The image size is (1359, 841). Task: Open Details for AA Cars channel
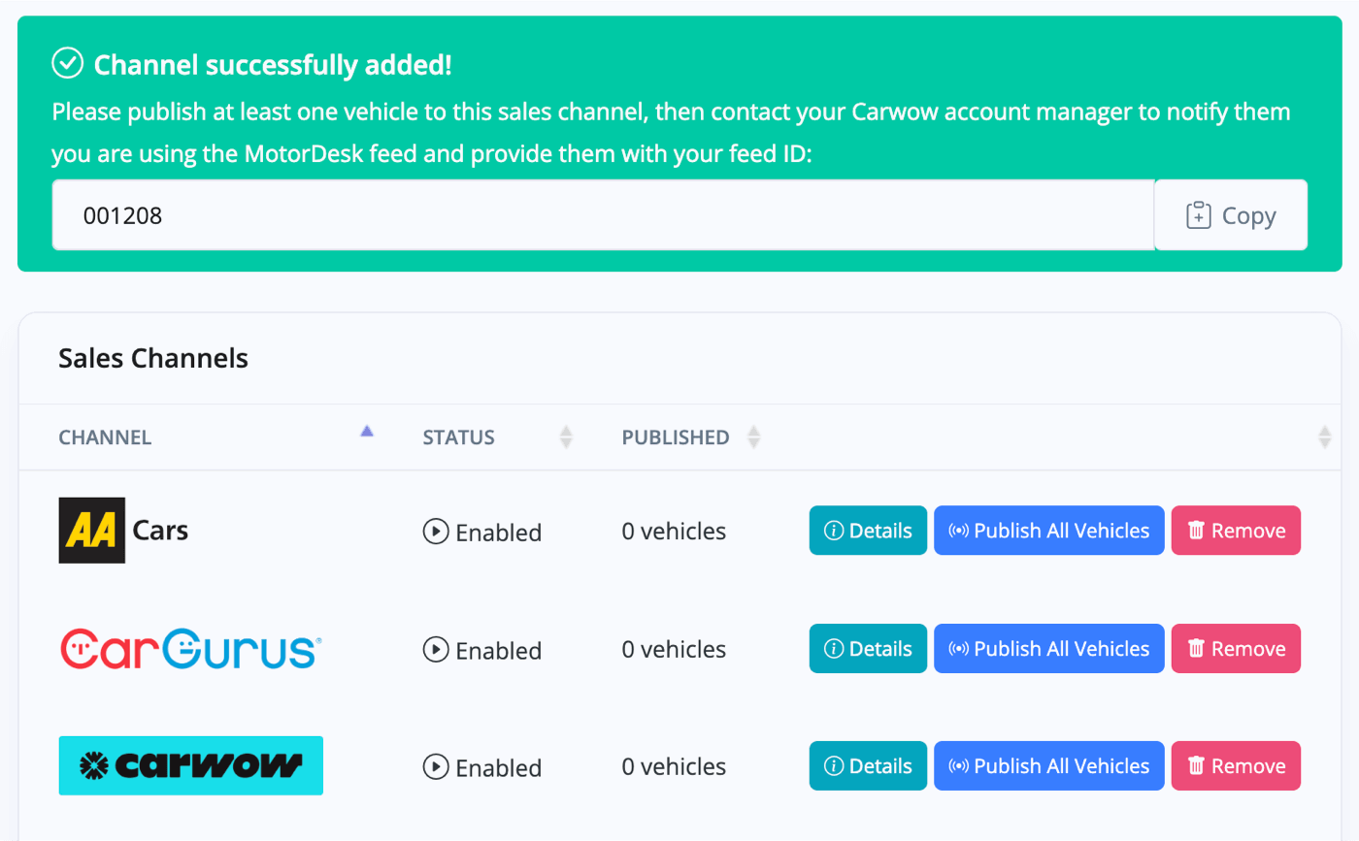pos(868,531)
